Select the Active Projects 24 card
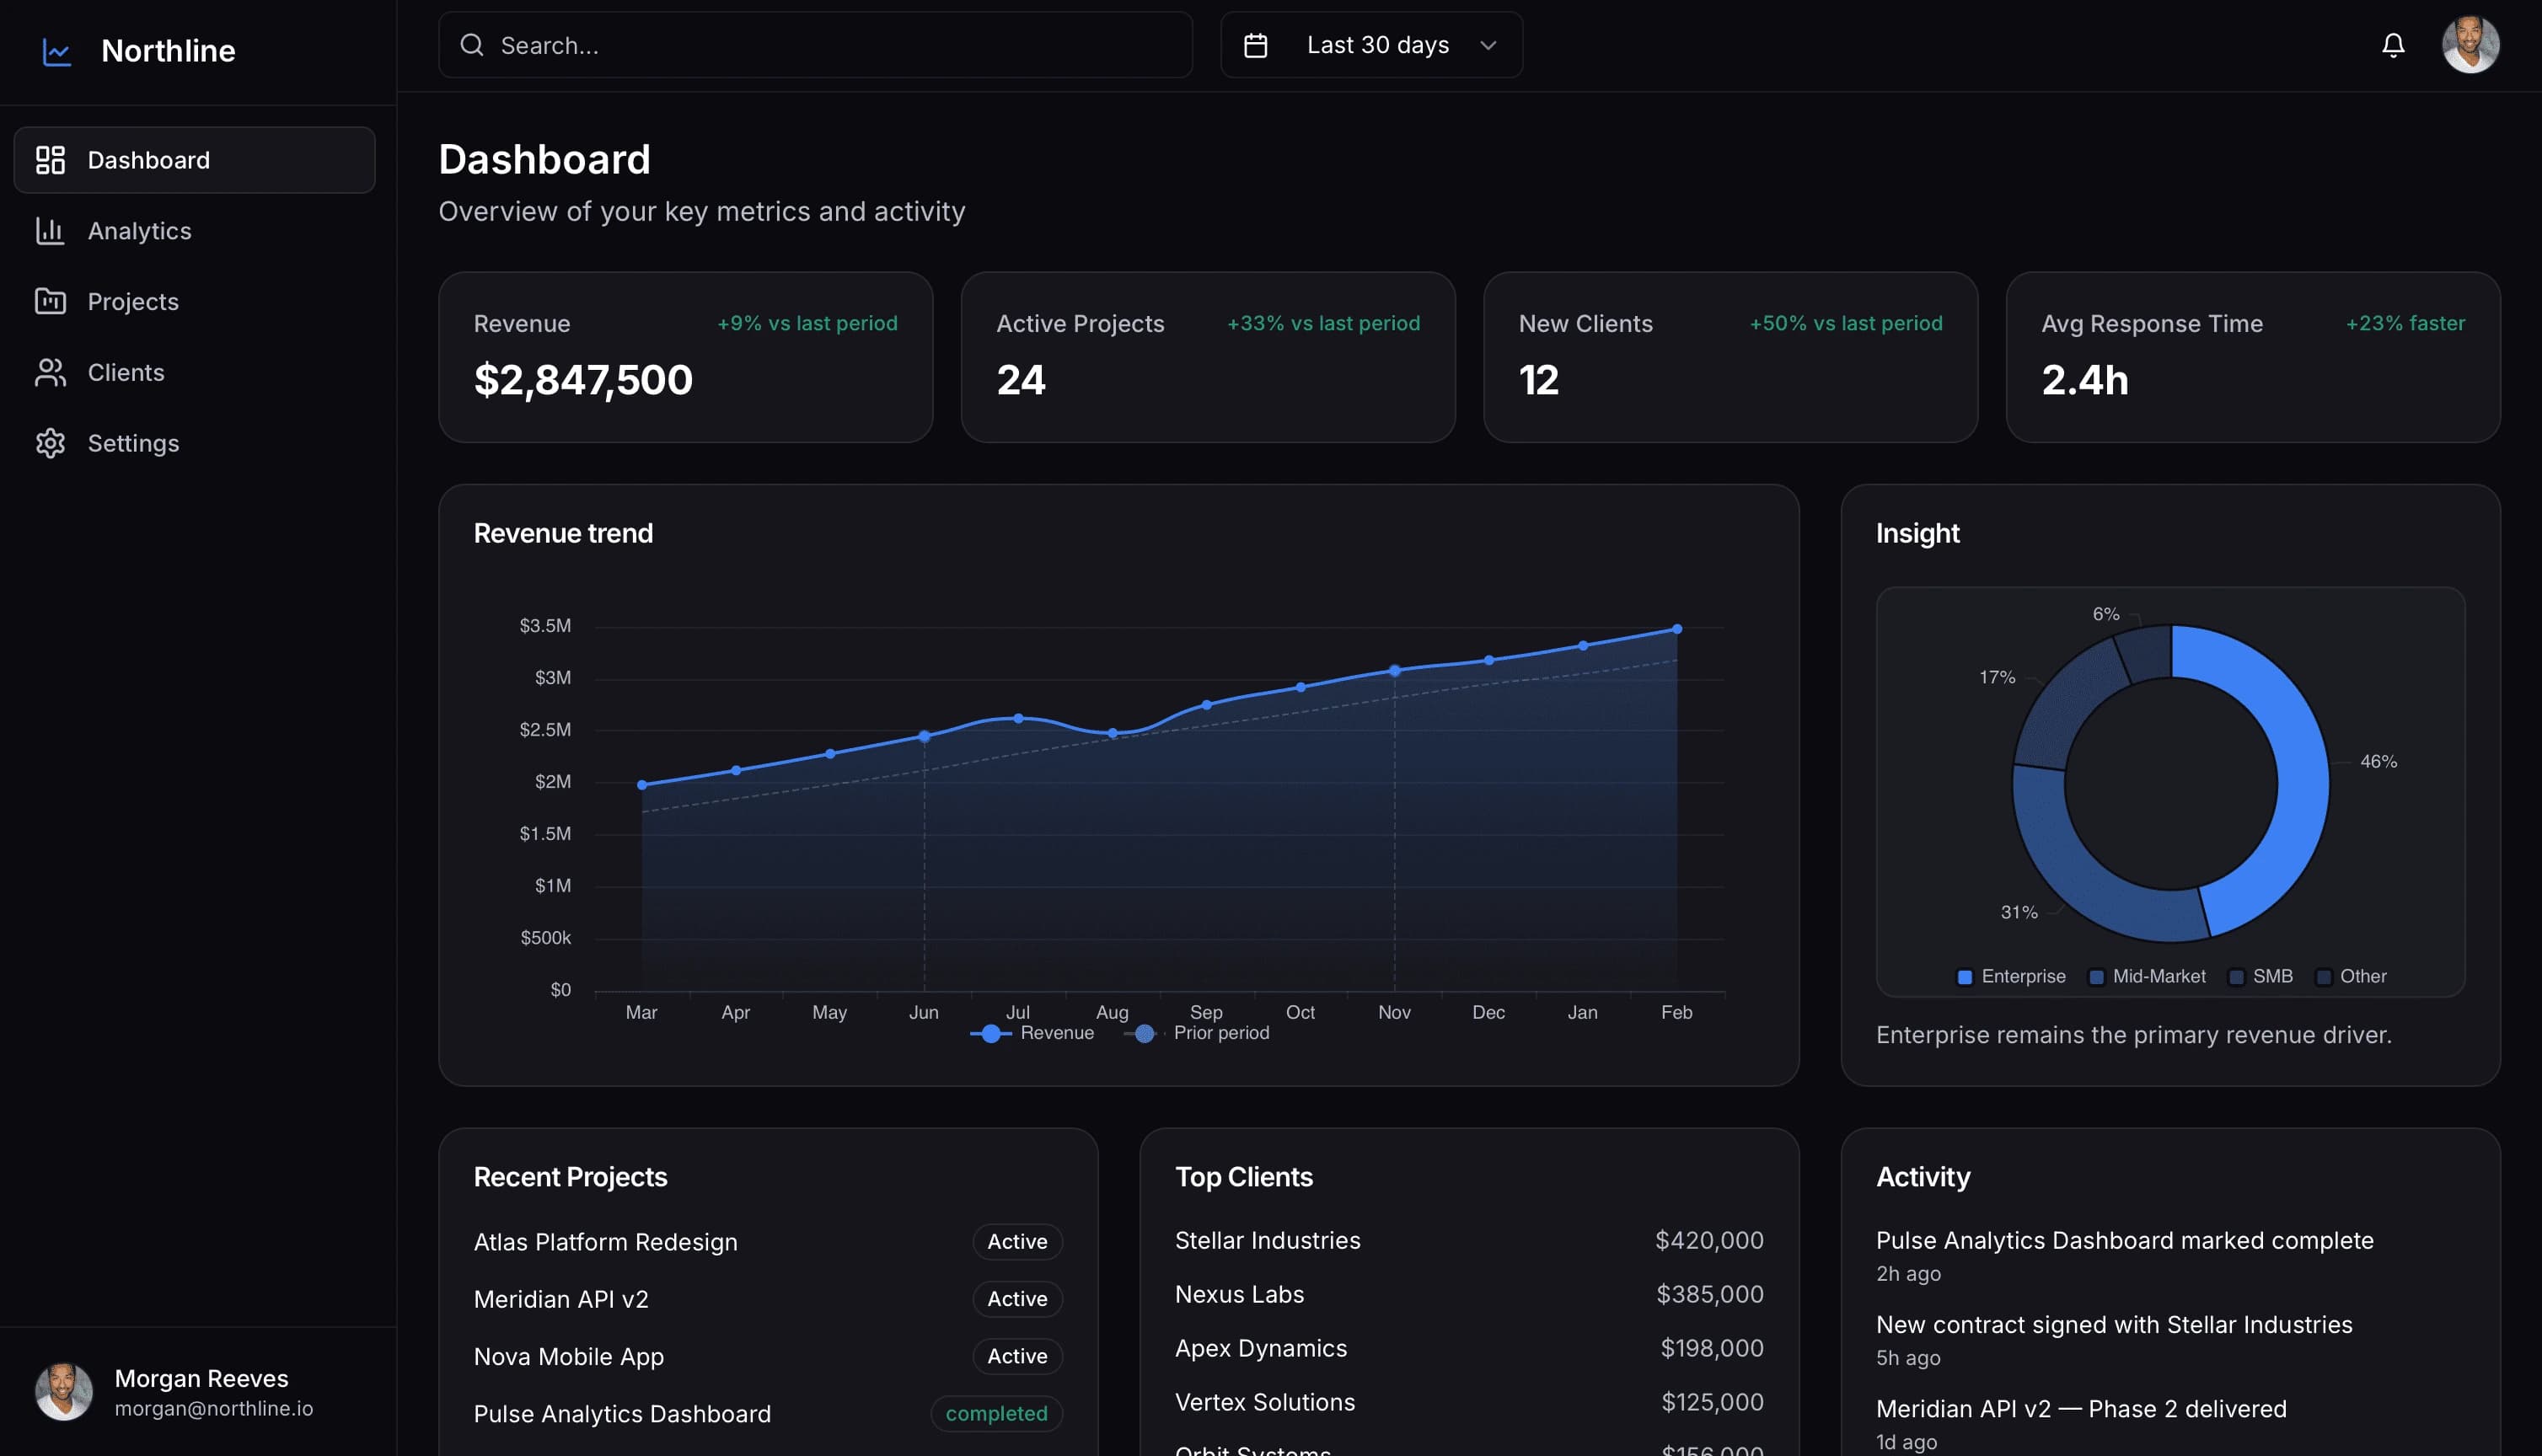The image size is (2542, 1456). click(1208, 357)
